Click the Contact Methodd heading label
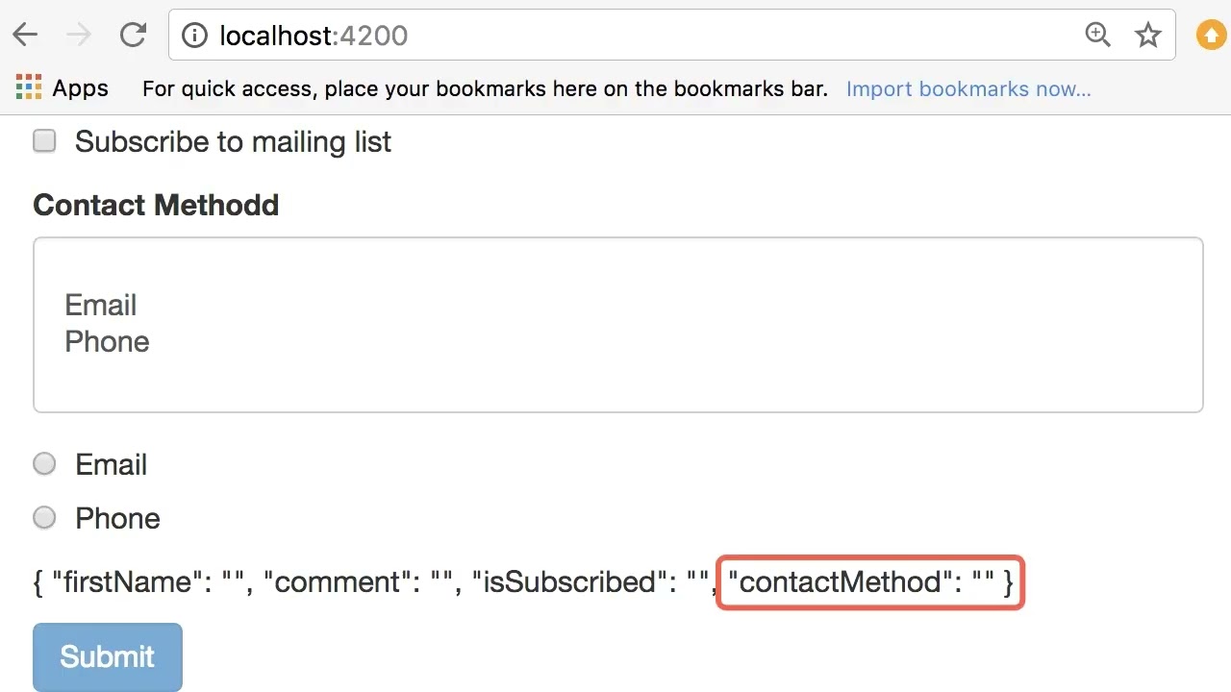 click(156, 205)
